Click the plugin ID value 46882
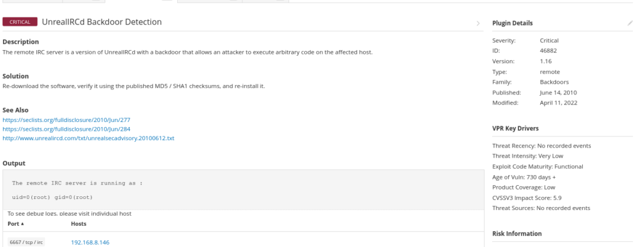 (548, 51)
